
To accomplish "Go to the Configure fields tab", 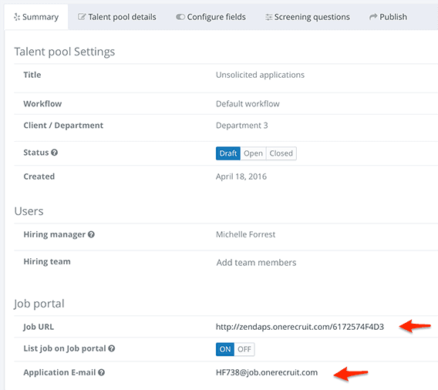I will point(211,17).
